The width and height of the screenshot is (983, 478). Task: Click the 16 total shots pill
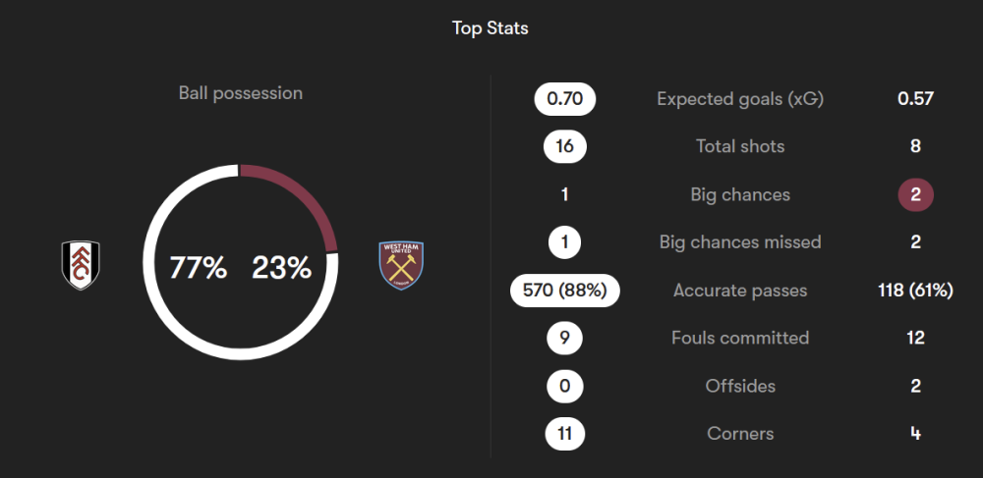click(565, 146)
